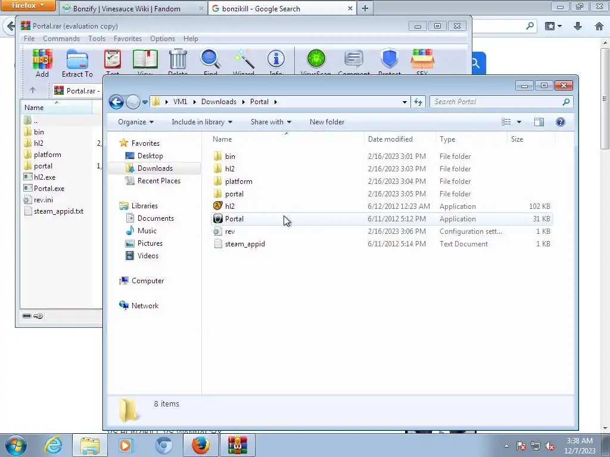This screenshot has height=457, width=610.
Task: Click Explorer refresh button beside address bar
Action: (418, 102)
